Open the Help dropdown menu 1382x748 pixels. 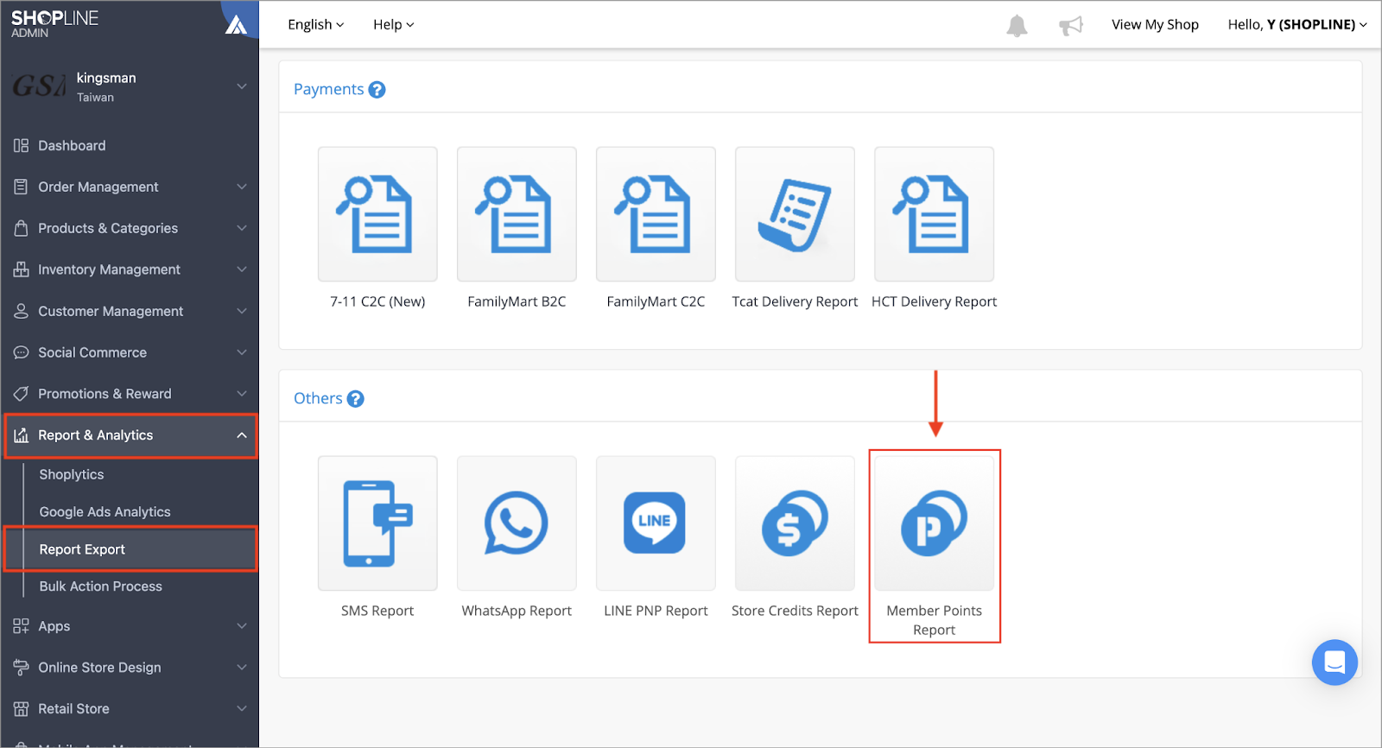[x=393, y=25]
